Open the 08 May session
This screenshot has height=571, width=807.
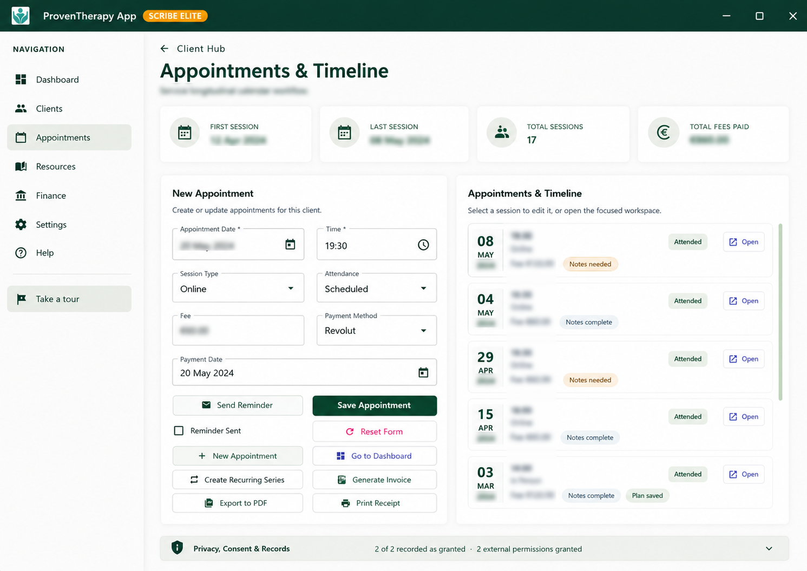744,242
